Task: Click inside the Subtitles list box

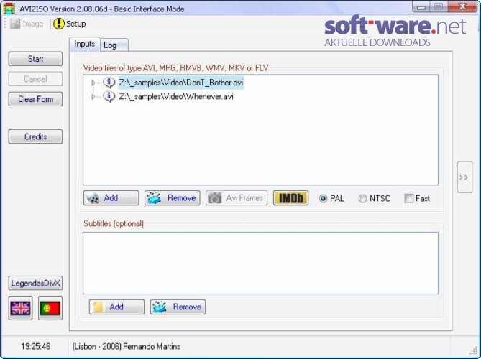Action: (260, 263)
